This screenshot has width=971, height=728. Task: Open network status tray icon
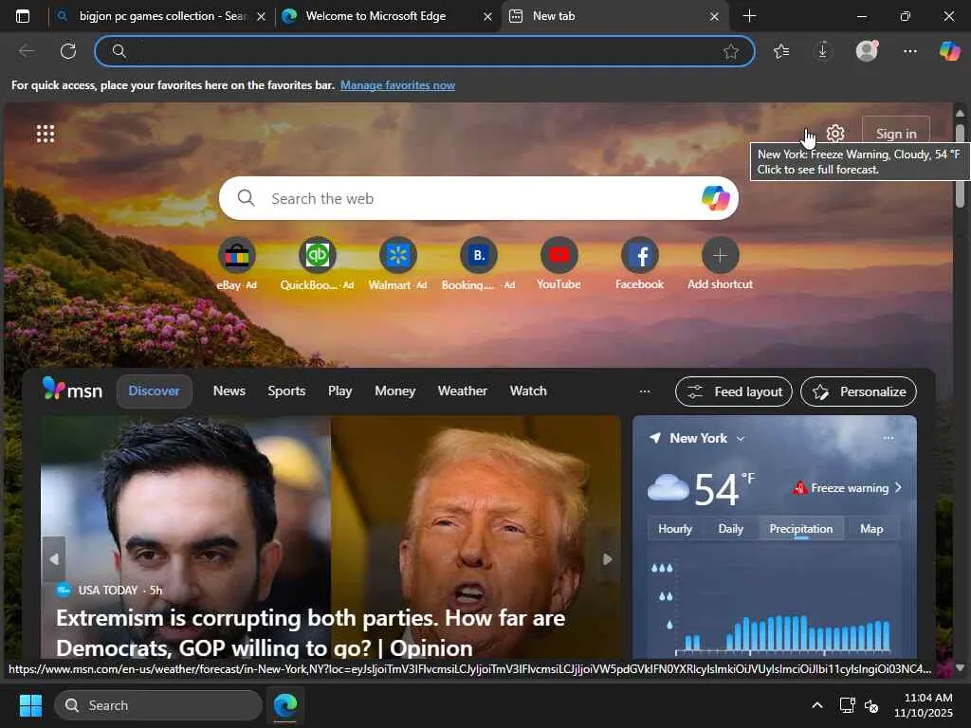coord(847,705)
